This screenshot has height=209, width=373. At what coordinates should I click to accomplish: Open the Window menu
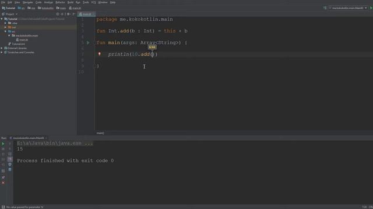pos(103,2)
